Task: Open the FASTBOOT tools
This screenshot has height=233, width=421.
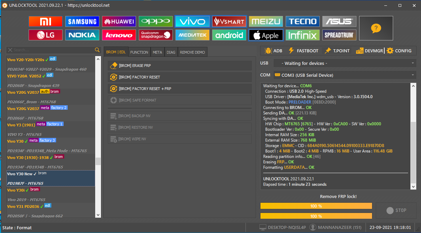Action: [303, 51]
